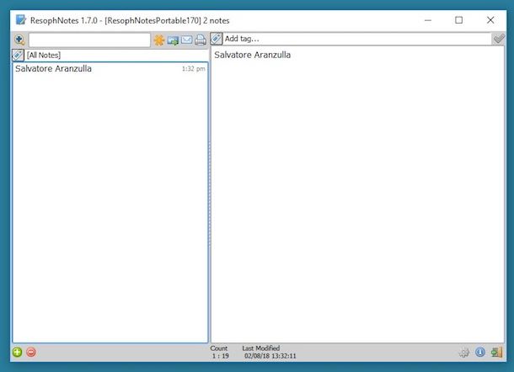Focus the note search field
Image resolution: width=514 pixels, height=372 pixels.
(89, 40)
